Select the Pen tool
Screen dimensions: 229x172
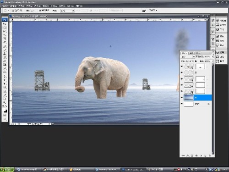pos(5,77)
